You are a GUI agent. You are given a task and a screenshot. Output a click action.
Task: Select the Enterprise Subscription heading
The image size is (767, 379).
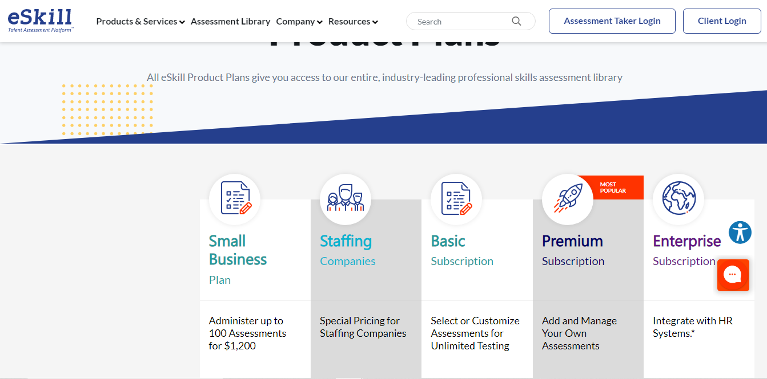pyautogui.click(x=686, y=242)
